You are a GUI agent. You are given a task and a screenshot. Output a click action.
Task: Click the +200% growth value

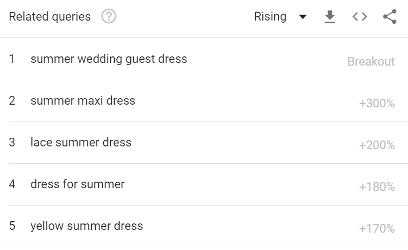(x=377, y=145)
